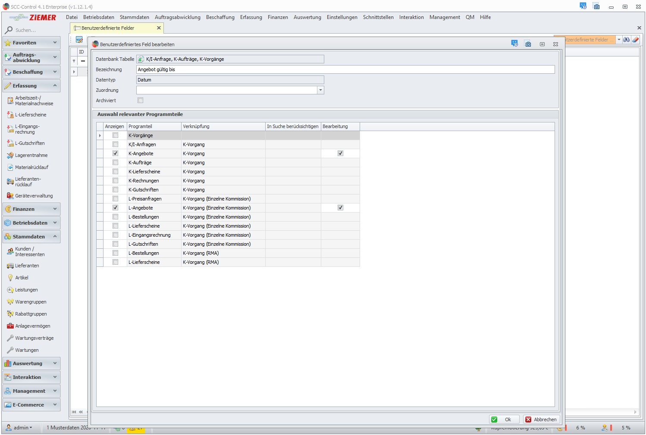This screenshot has height=435, width=646.
Task: Open Anlagevermögen in the Stammdaten section
Action: coord(32,326)
